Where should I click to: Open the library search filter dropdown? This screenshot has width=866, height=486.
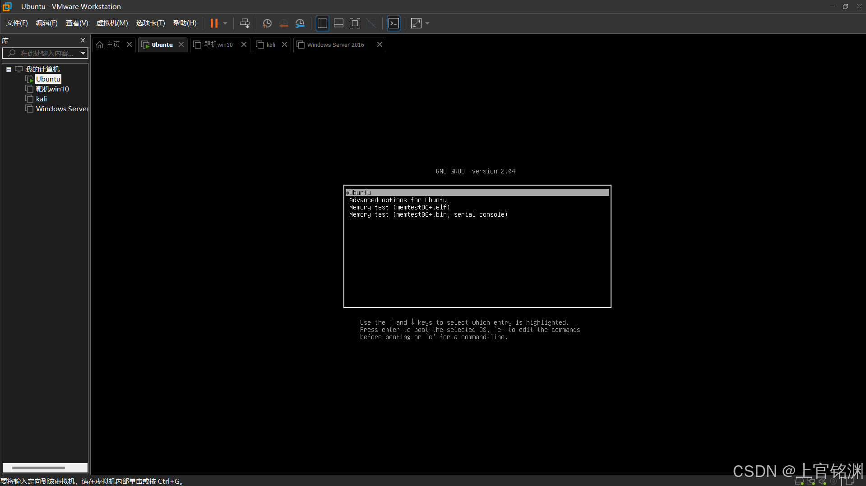(83, 53)
